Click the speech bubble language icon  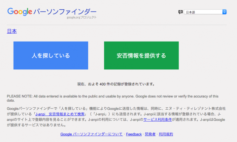pyautogui.click(x=181, y=12)
